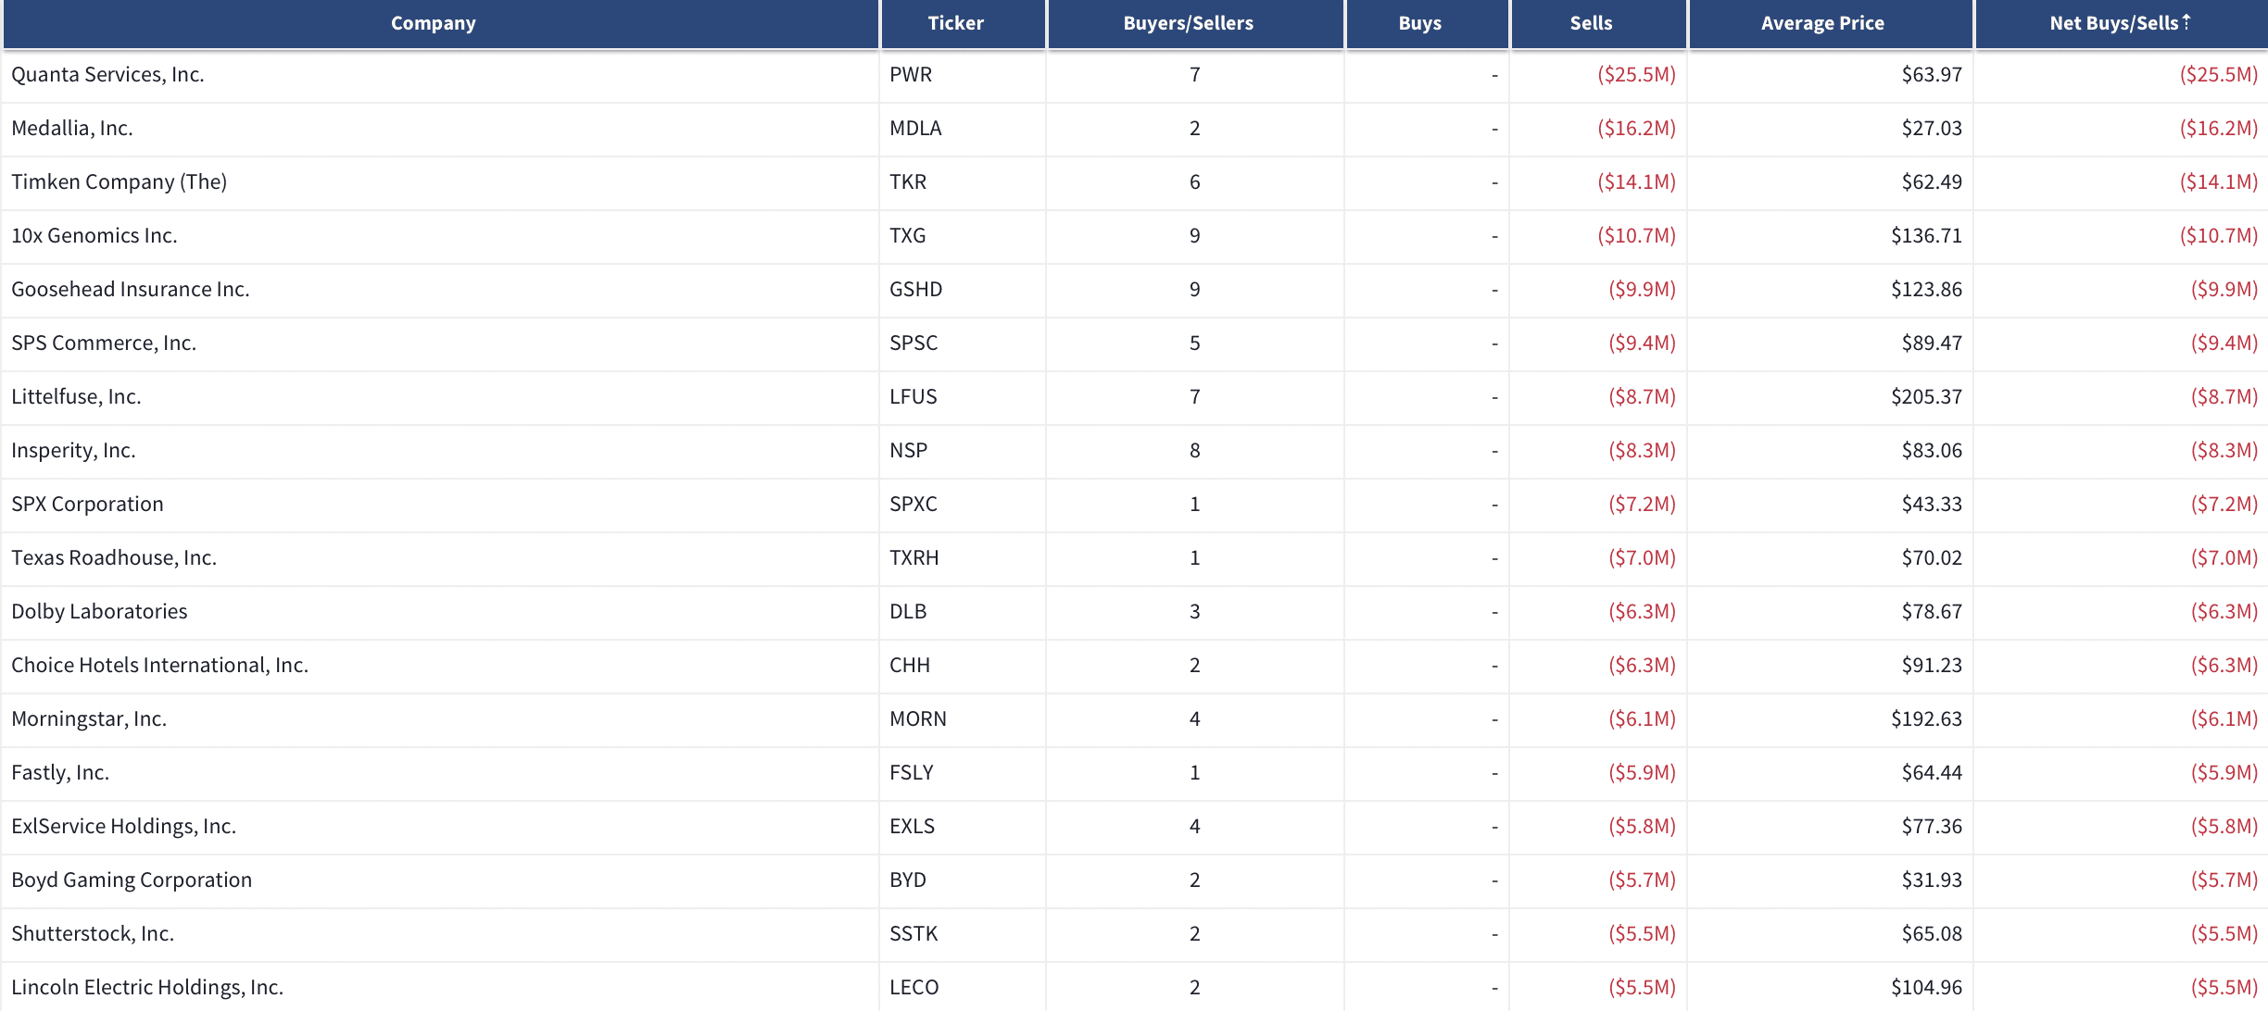This screenshot has height=1011, width=2268.
Task: Select the BYD ticker symbol
Action: [x=908, y=880]
